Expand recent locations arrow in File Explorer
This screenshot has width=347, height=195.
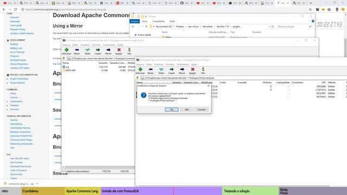point(142,27)
